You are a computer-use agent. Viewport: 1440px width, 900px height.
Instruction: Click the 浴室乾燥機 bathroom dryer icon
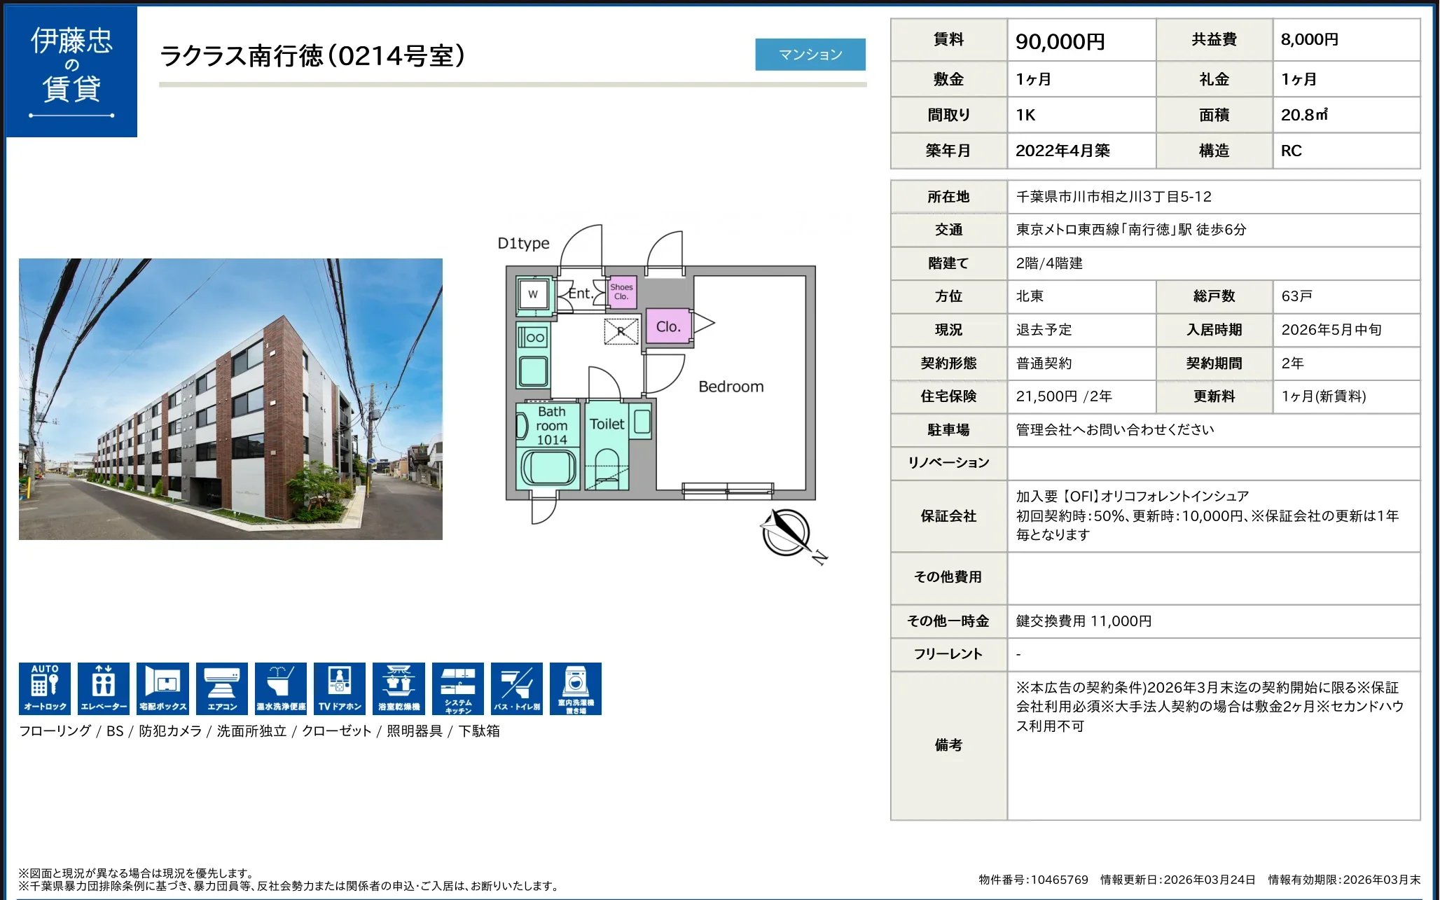[399, 688]
